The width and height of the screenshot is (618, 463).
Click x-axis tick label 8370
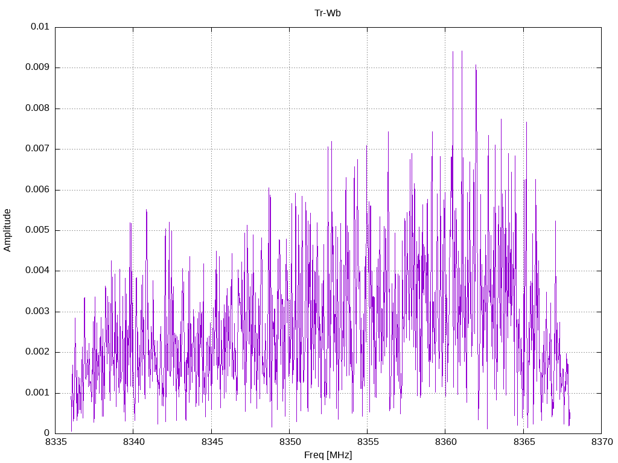602,442
